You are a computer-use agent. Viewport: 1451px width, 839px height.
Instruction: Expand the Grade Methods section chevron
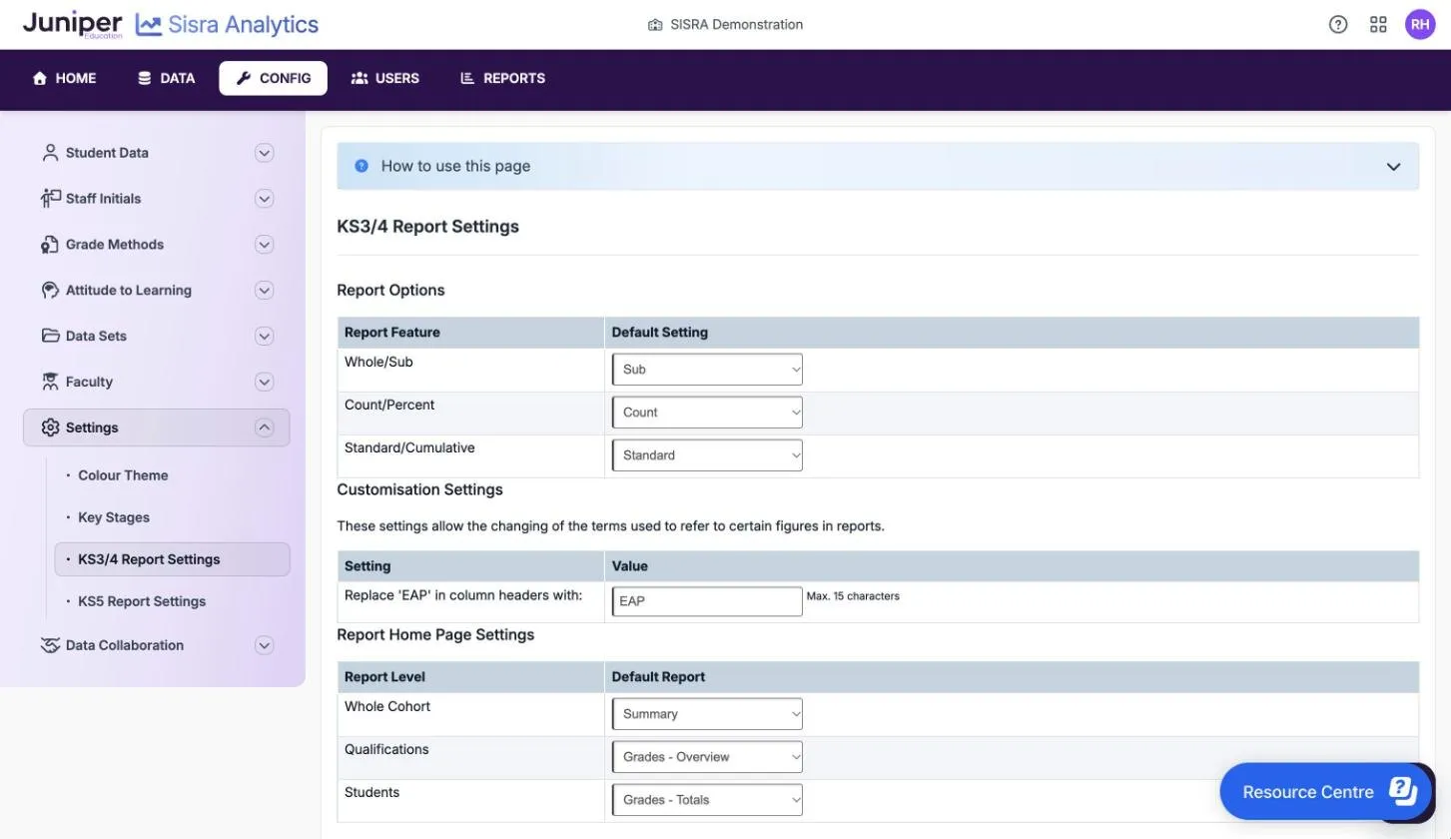point(264,245)
